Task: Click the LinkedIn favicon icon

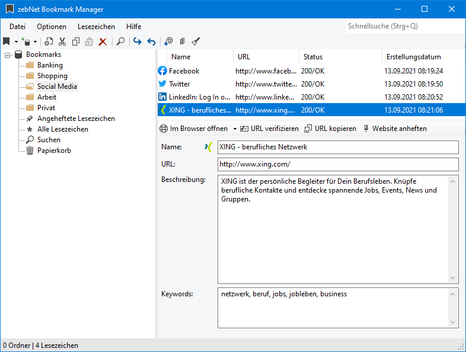Action: click(162, 97)
